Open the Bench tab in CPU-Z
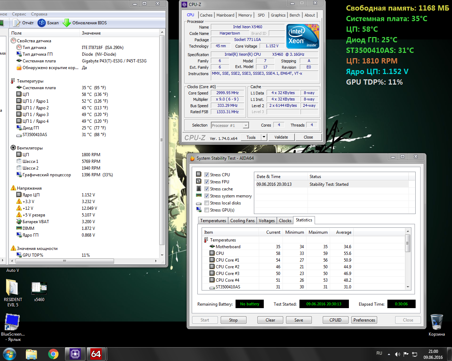The width and height of the screenshot is (452, 361). pyautogui.click(x=295, y=15)
